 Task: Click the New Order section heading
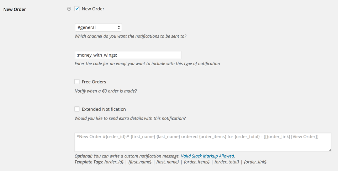tap(15, 9)
